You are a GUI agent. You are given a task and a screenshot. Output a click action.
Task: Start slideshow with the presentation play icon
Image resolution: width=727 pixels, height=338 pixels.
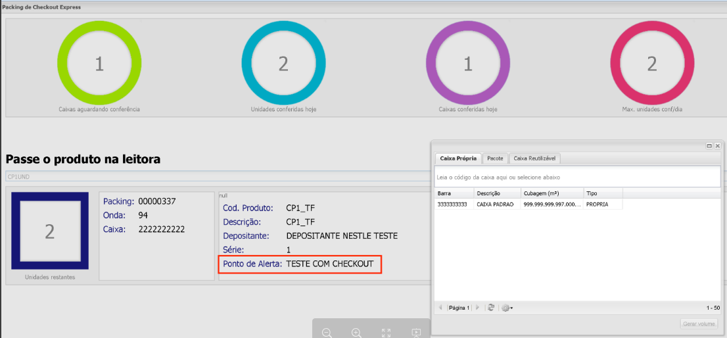[416, 333]
